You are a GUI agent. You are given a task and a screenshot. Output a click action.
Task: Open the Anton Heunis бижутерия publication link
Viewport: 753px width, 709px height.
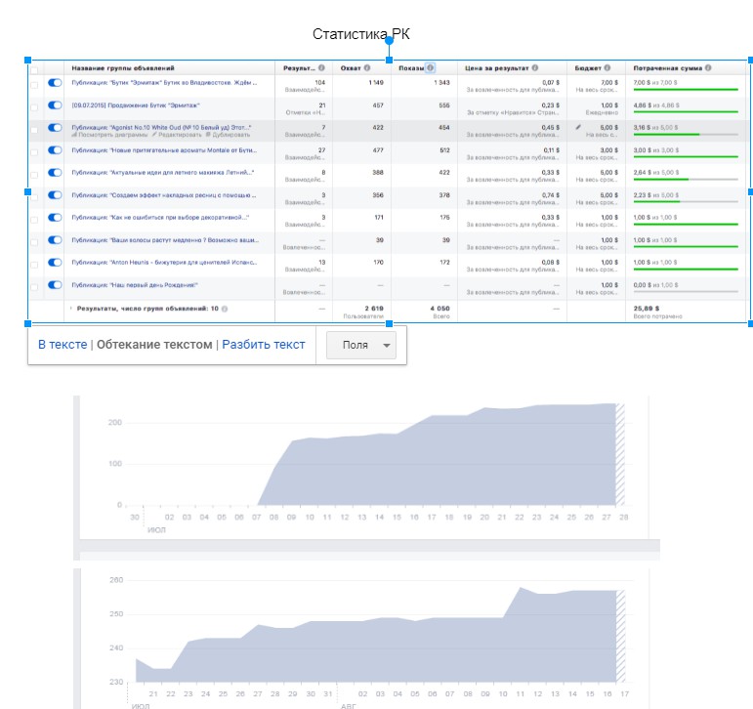click(164, 263)
